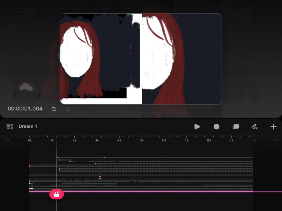282x211 pixels.
Task: Rename the project via Dream 1 title
Action: tap(28, 126)
